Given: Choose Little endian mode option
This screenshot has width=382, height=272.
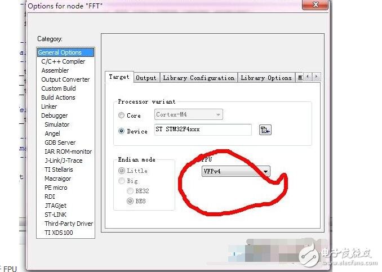Looking at the screenshot, I should point(122,171).
